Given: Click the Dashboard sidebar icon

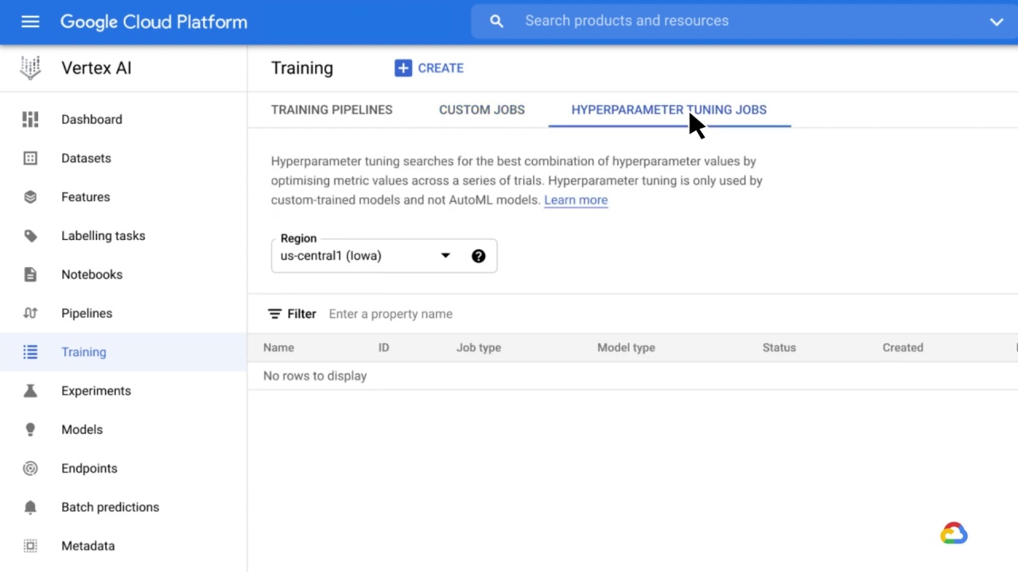Looking at the screenshot, I should coord(30,119).
